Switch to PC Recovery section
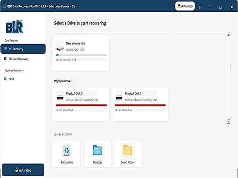The width and height of the screenshot is (238, 178). click(23, 49)
